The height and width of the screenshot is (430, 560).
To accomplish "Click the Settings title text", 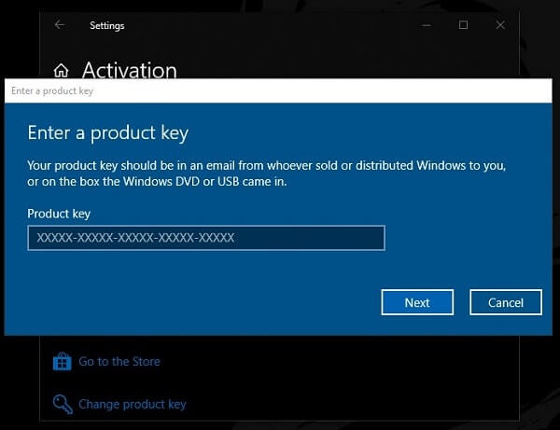I will tap(107, 26).
